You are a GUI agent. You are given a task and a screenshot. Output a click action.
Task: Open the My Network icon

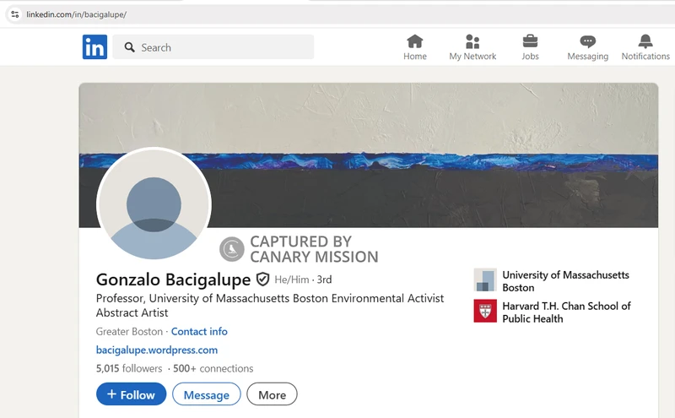tap(472, 42)
